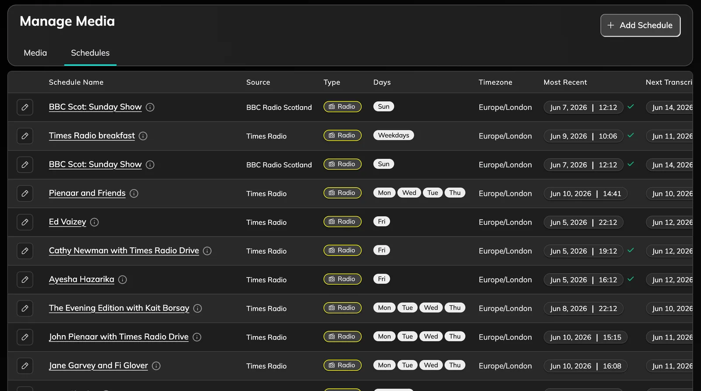Viewport: 701px width, 391px height.
Task: Click the Mon chip in Pienaar and Friends row
Action: (x=384, y=193)
